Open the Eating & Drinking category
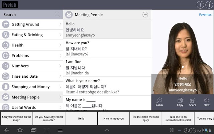The height and width of the screenshot is (134, 214). 31,35
